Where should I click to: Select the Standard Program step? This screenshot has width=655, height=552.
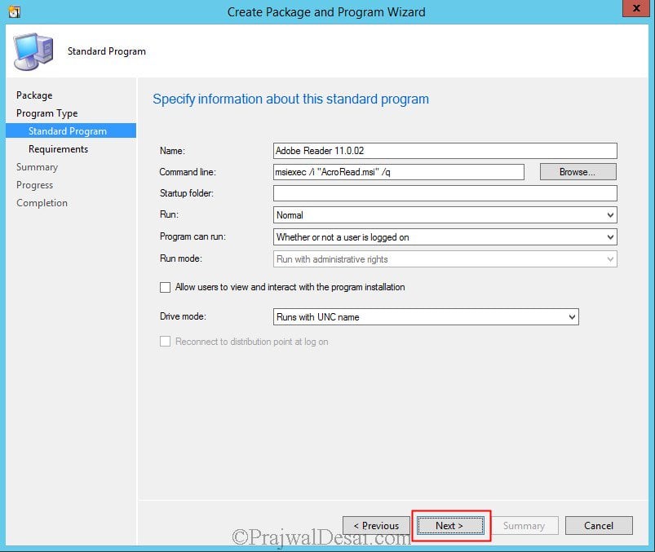click(71, 130)
